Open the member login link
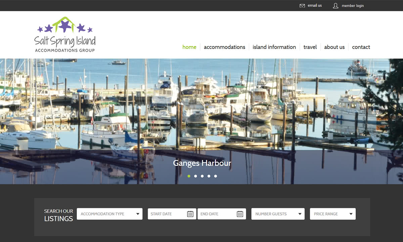403x242 pixels. [x=353, y=6]
